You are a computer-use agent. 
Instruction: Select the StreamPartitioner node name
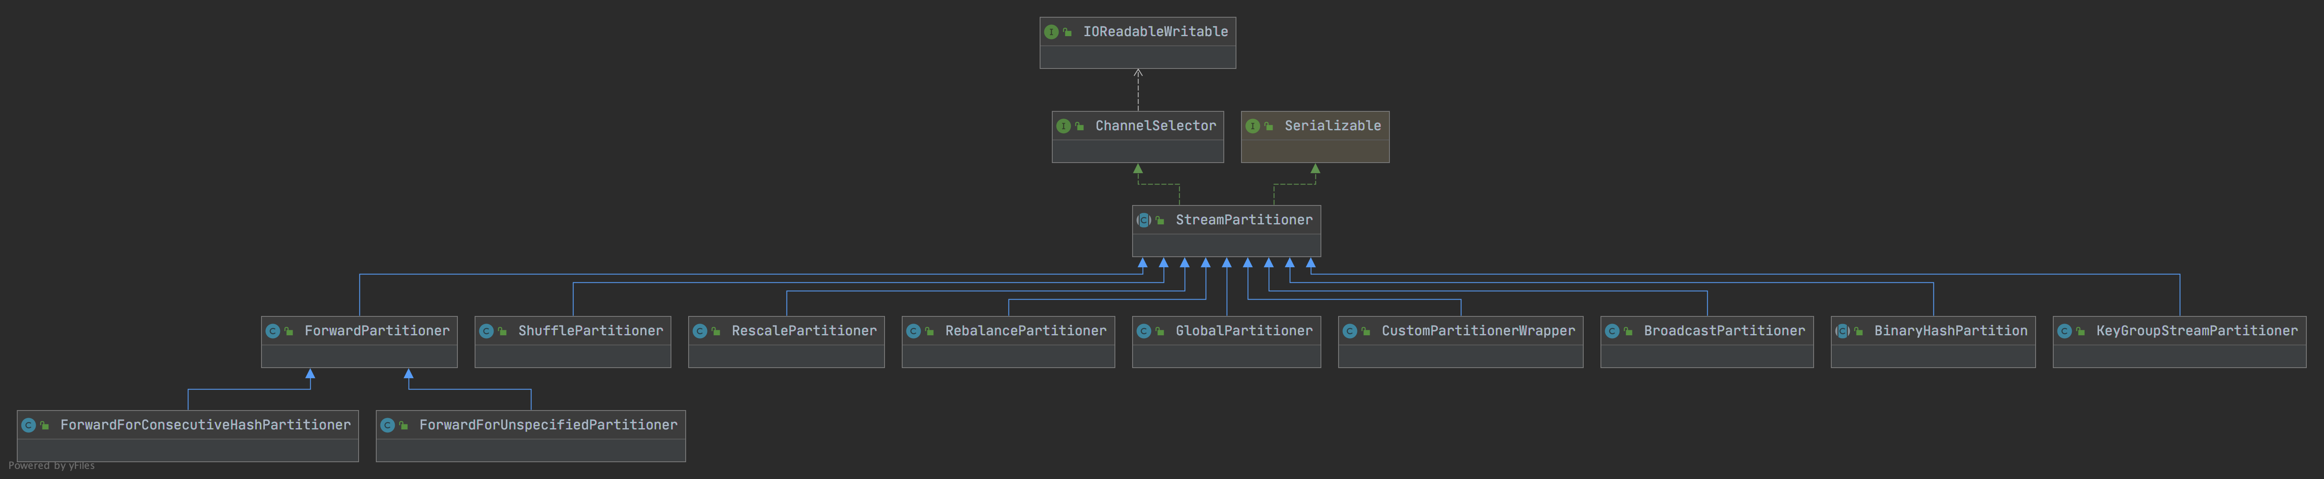click(1244, 220)
